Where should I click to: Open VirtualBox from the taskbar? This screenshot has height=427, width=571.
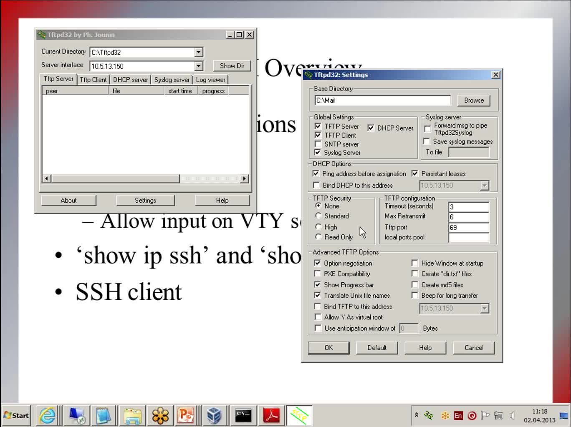click(x=214, y=415)
